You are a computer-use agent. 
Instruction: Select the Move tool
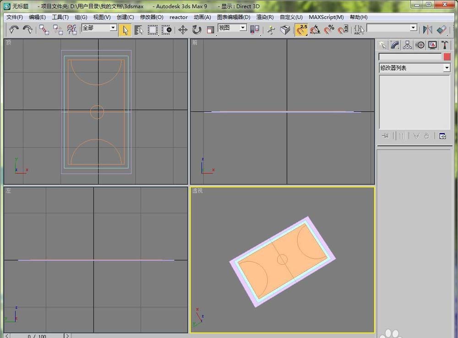(x=183, y=30)
